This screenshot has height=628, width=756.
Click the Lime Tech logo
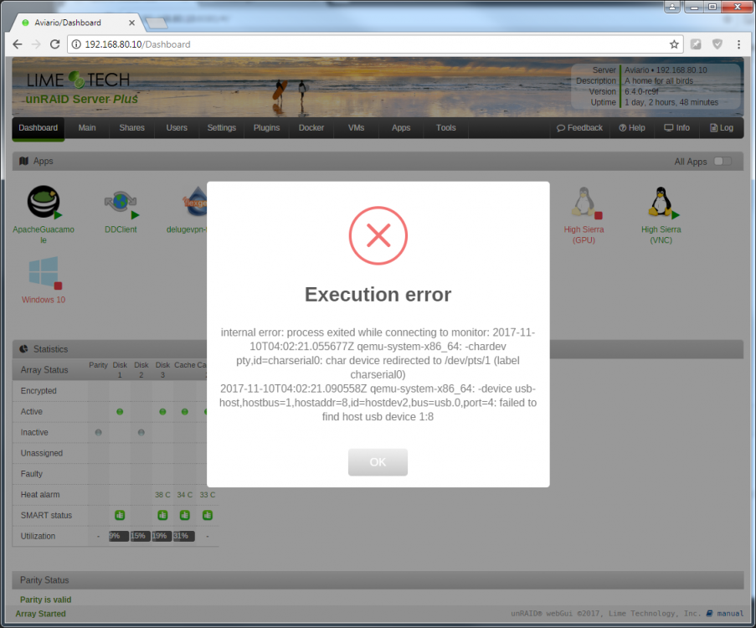pos(79,80)
